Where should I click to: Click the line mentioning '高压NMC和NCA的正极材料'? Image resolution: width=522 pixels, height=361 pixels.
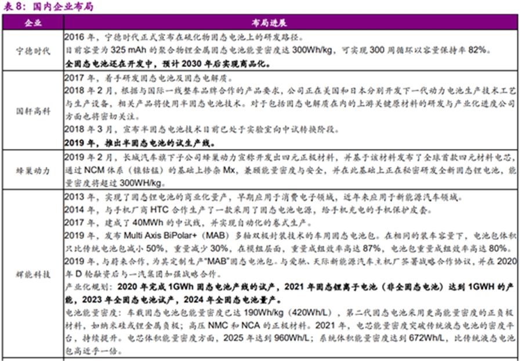(290, 325)
